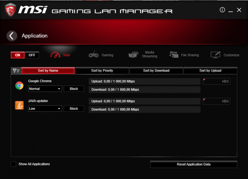
Task: Sort applications by Priority
Action: point(102,71)
